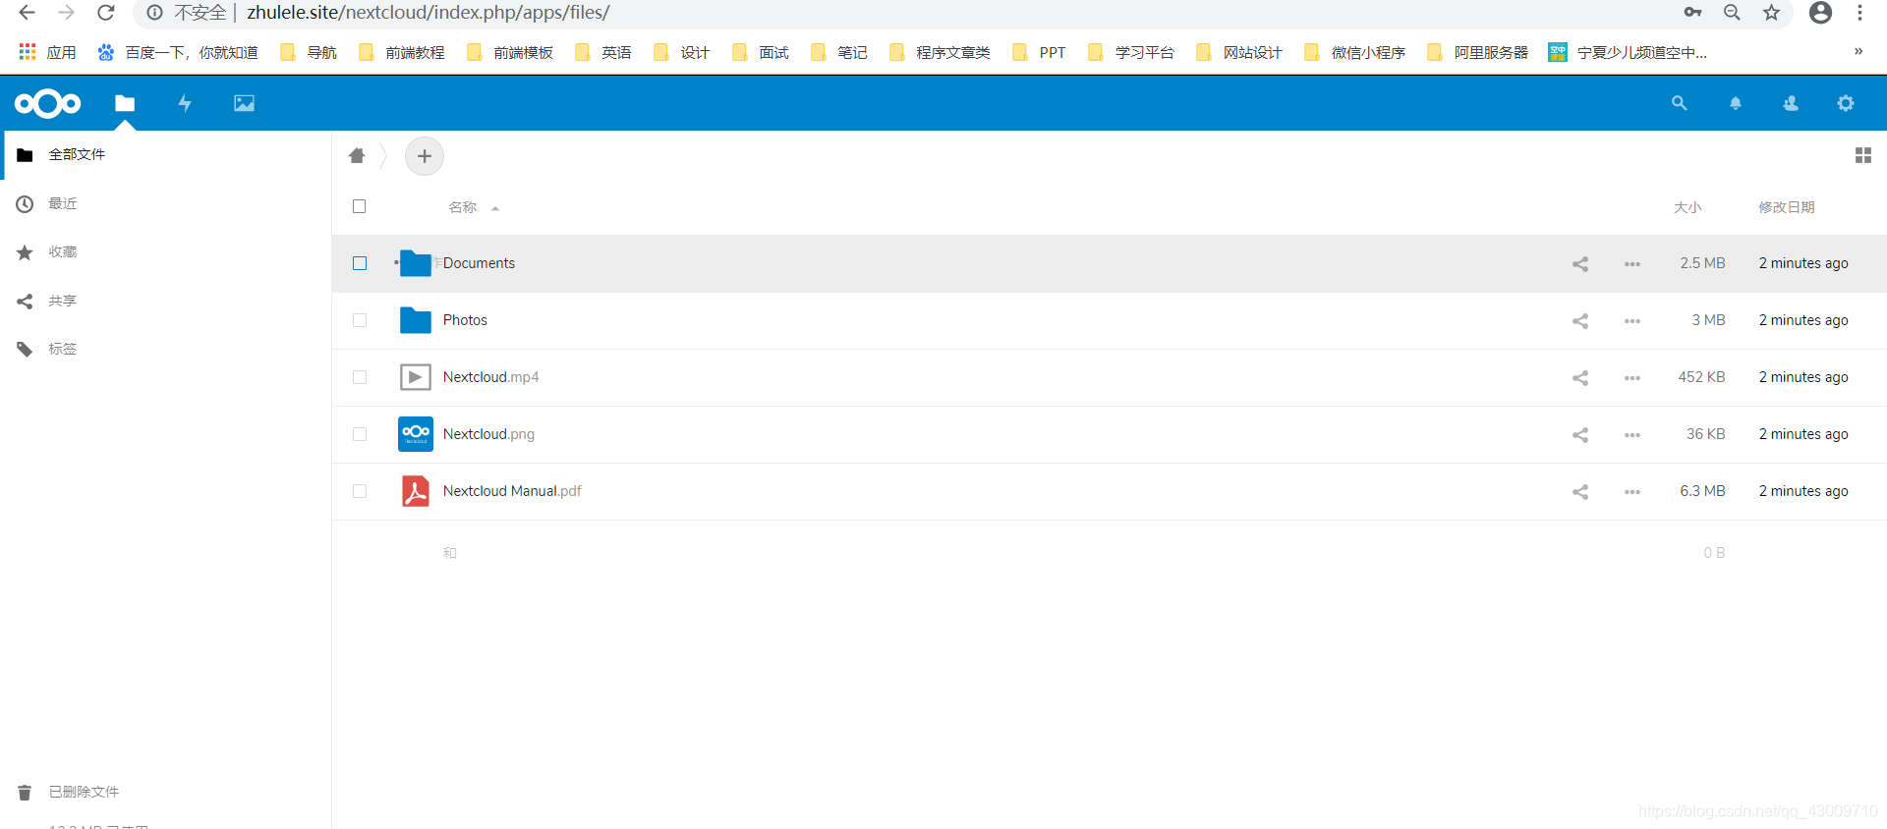The width and height of the screenshot is (1887, 829).
Task: Open 百度一下 bookmark
Action: [178, 52]
